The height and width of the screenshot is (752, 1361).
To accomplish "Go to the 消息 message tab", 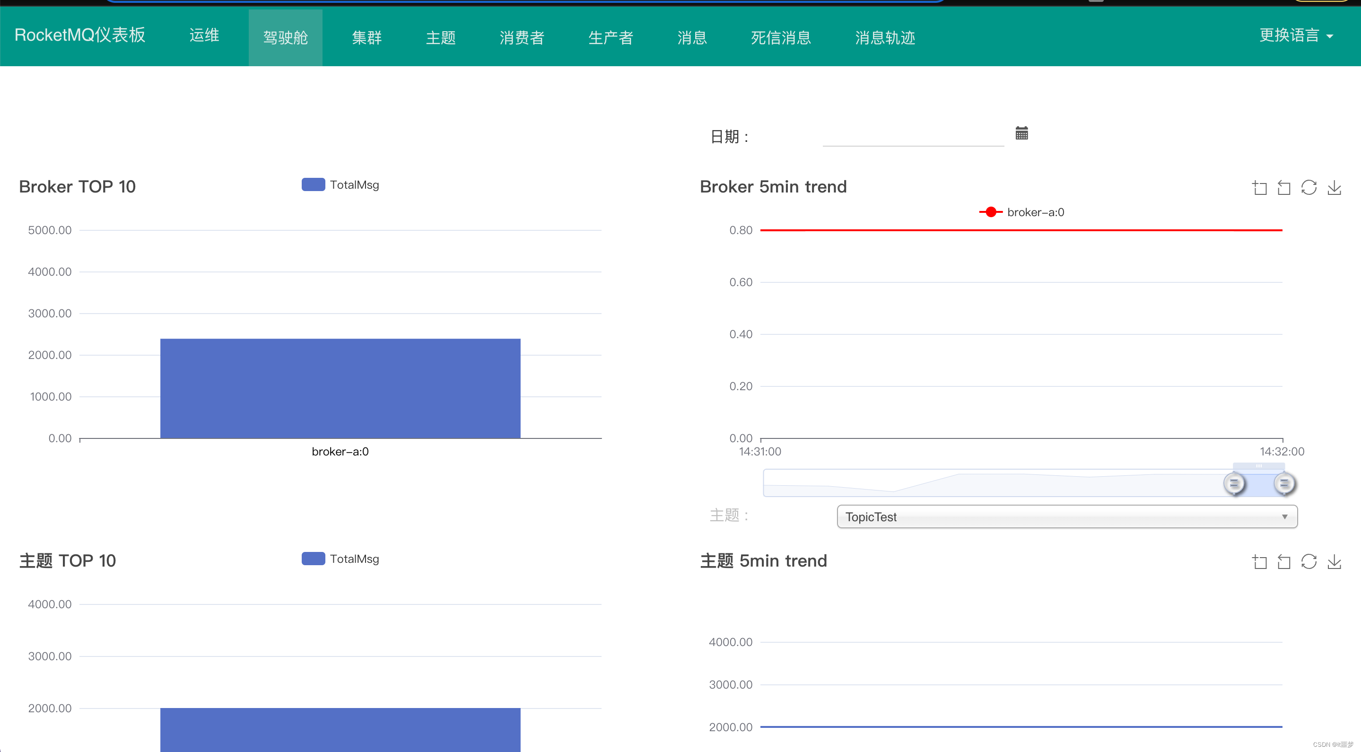I will pos(691,37).
